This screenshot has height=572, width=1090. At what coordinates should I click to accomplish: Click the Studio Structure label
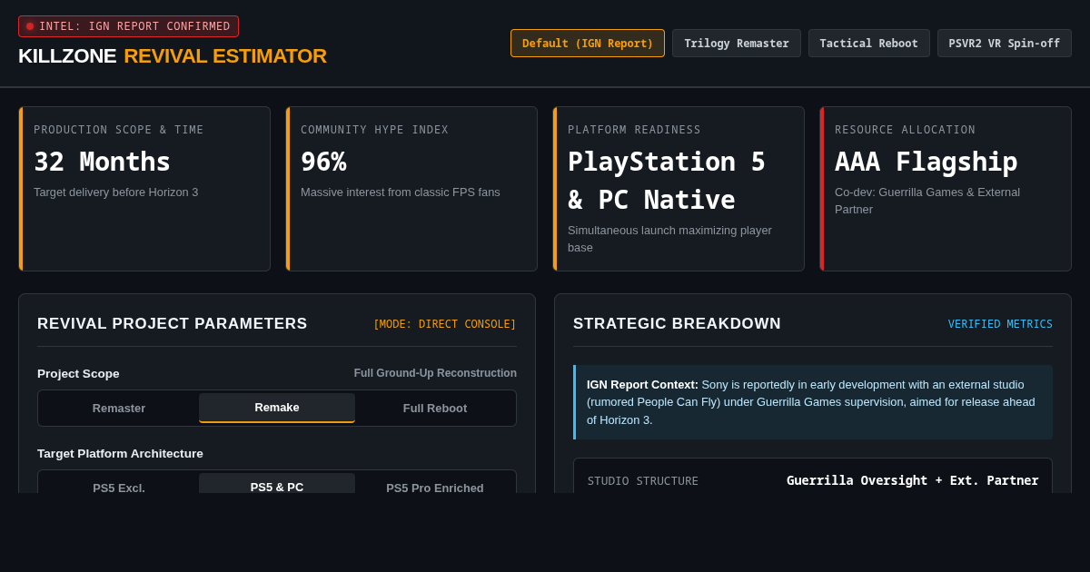[x=643, y=481]
